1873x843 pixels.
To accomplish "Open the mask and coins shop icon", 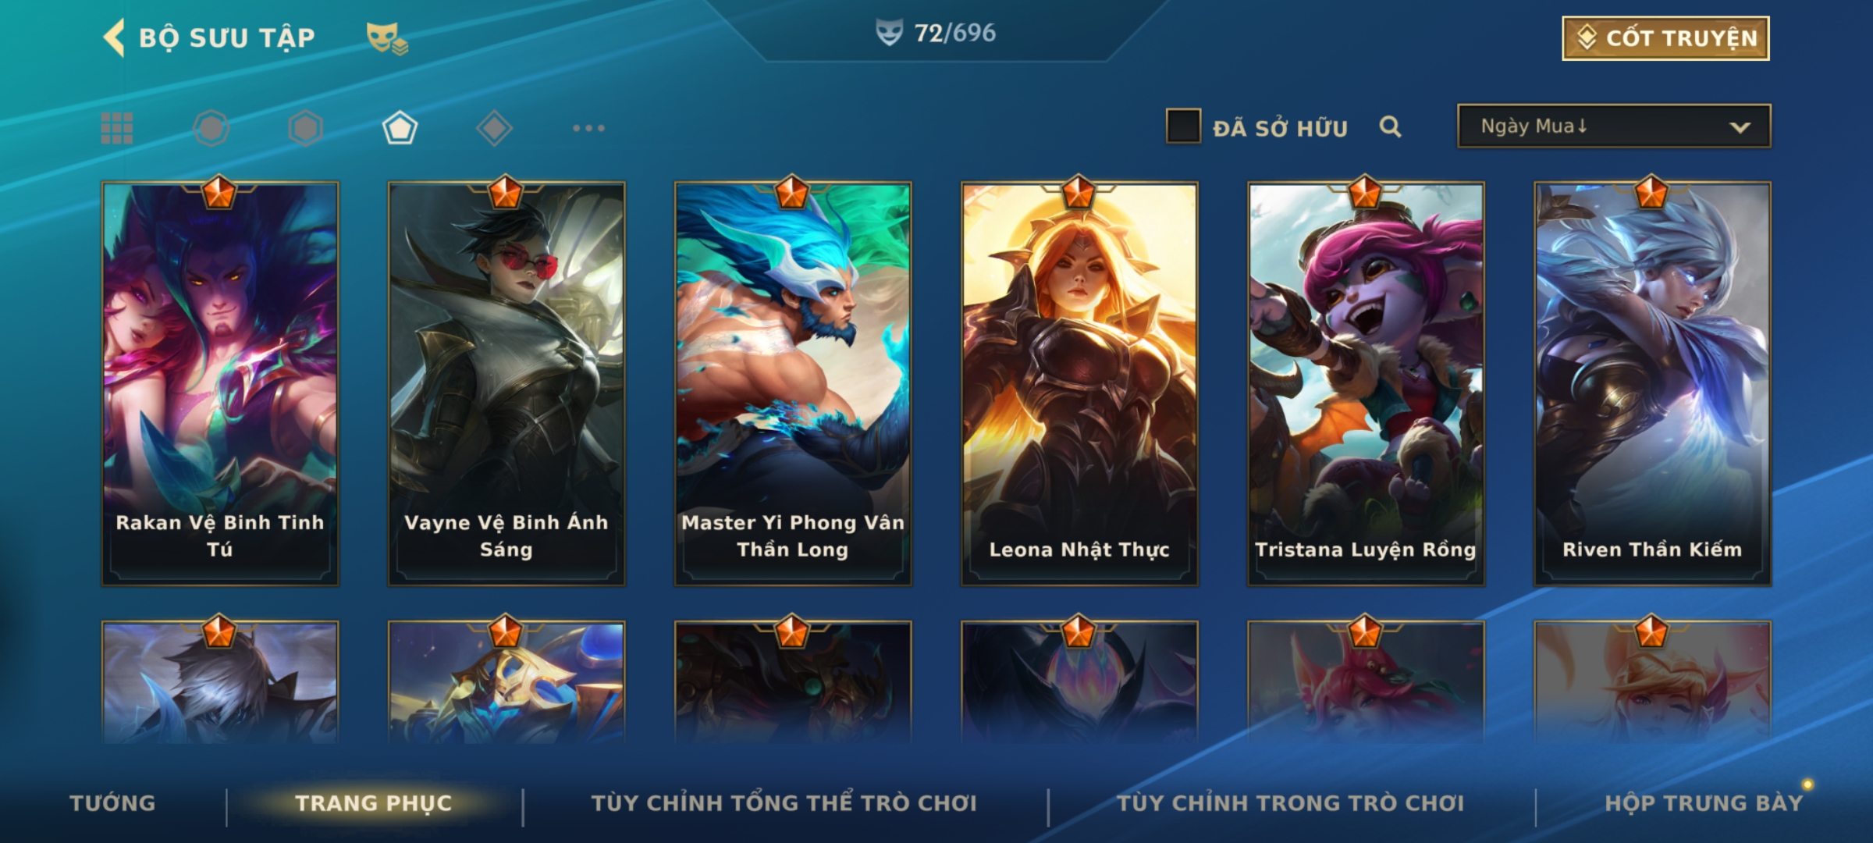I will click(x=387, y=37).
